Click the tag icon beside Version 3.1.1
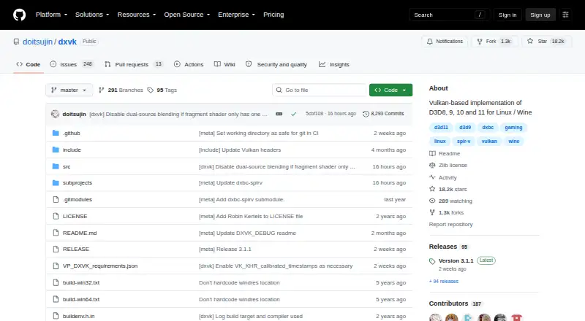 432,261
